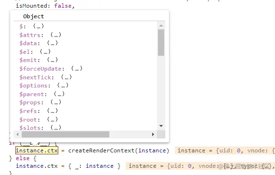Click the scroll down arrow in popup
Image resolution: width=275 pixels, height=175 pixels.
point(161,126)
